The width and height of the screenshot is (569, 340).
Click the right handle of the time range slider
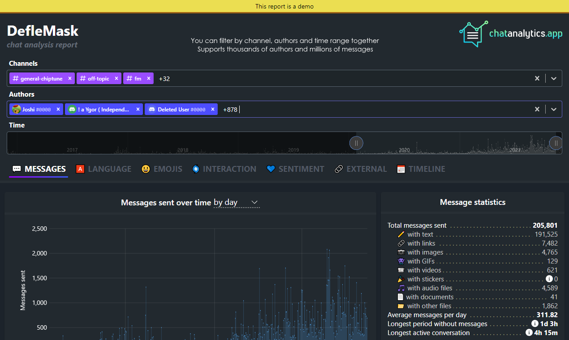pyautogui.click(x=556, y=143)
